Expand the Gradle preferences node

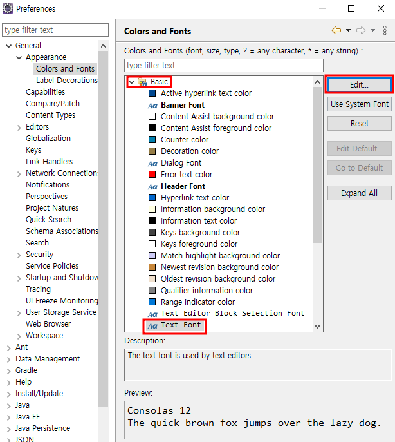9,371
